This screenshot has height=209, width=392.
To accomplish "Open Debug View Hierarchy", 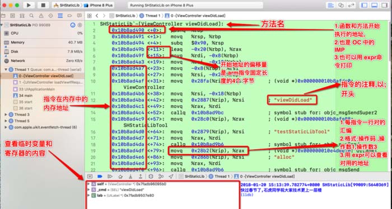I will click(x=151, y=177).
